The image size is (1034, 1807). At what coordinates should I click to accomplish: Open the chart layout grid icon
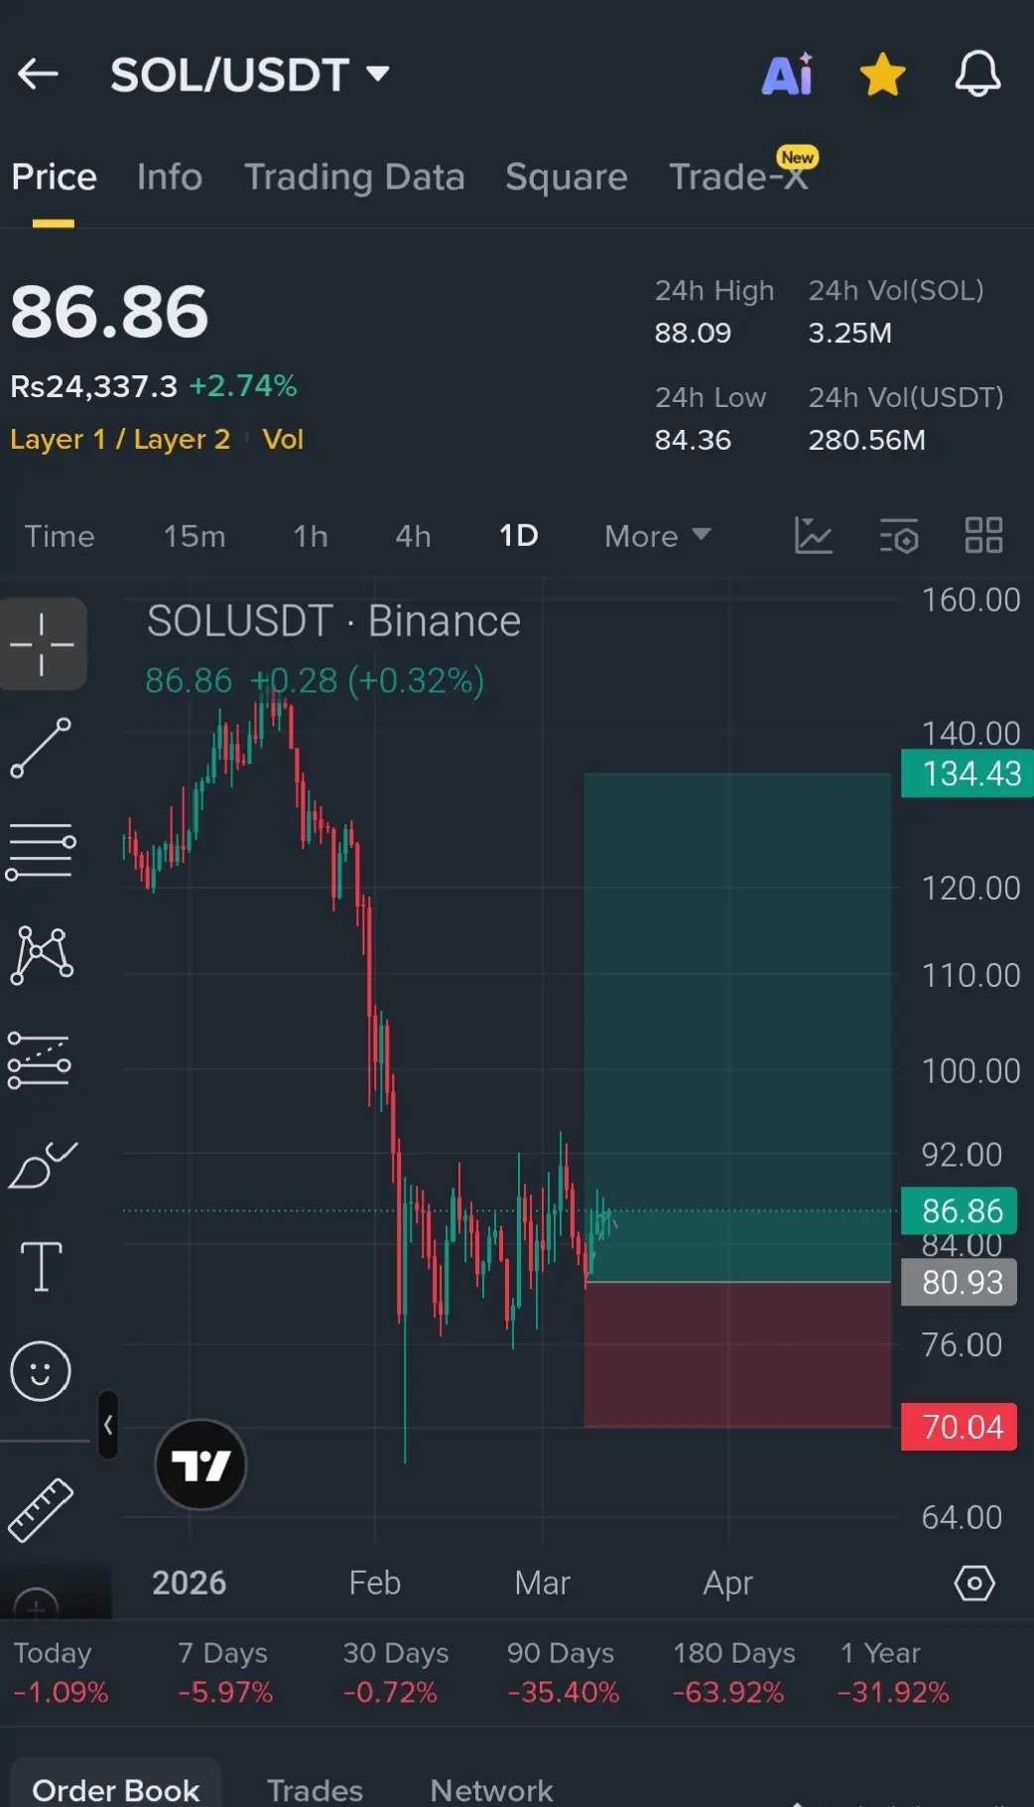[x=983, y=536]
